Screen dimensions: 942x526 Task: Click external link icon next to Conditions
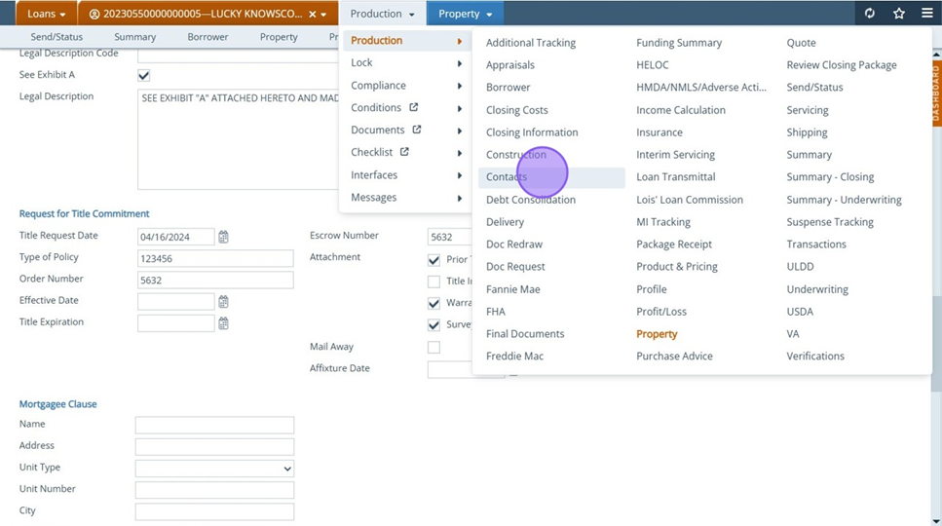(x=413, y=107)
